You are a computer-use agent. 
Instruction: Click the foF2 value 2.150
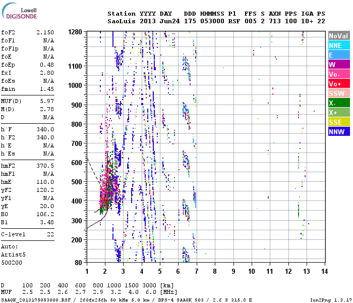(x=45, y=32)
